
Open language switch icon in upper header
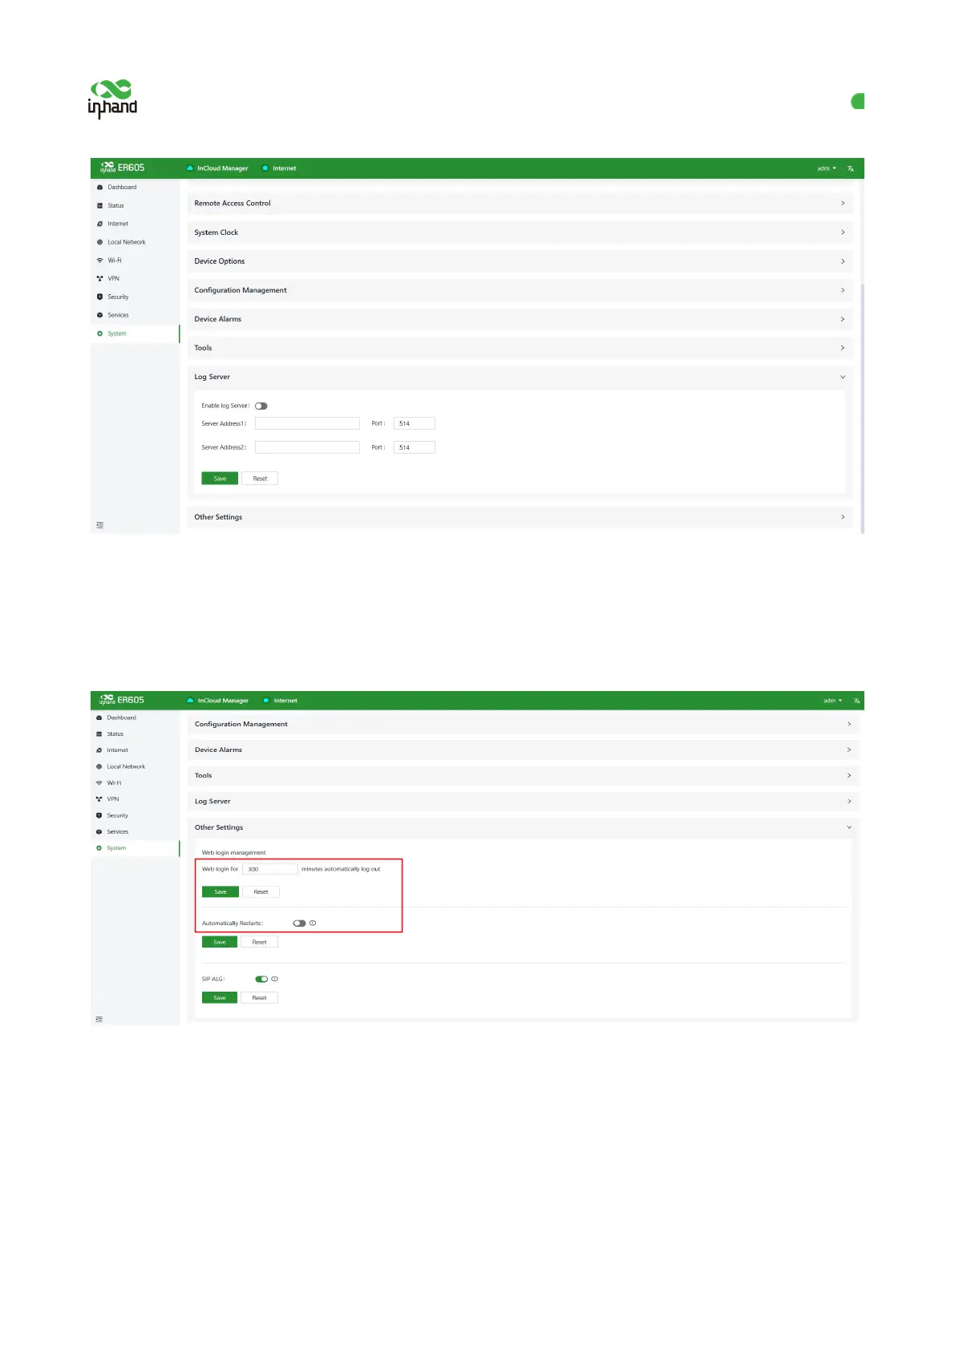click(851, 168)
